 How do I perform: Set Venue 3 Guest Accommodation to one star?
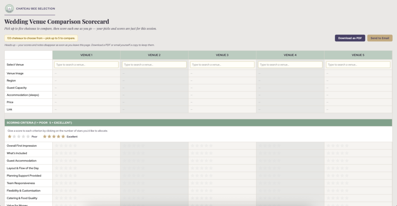(192, 161)
